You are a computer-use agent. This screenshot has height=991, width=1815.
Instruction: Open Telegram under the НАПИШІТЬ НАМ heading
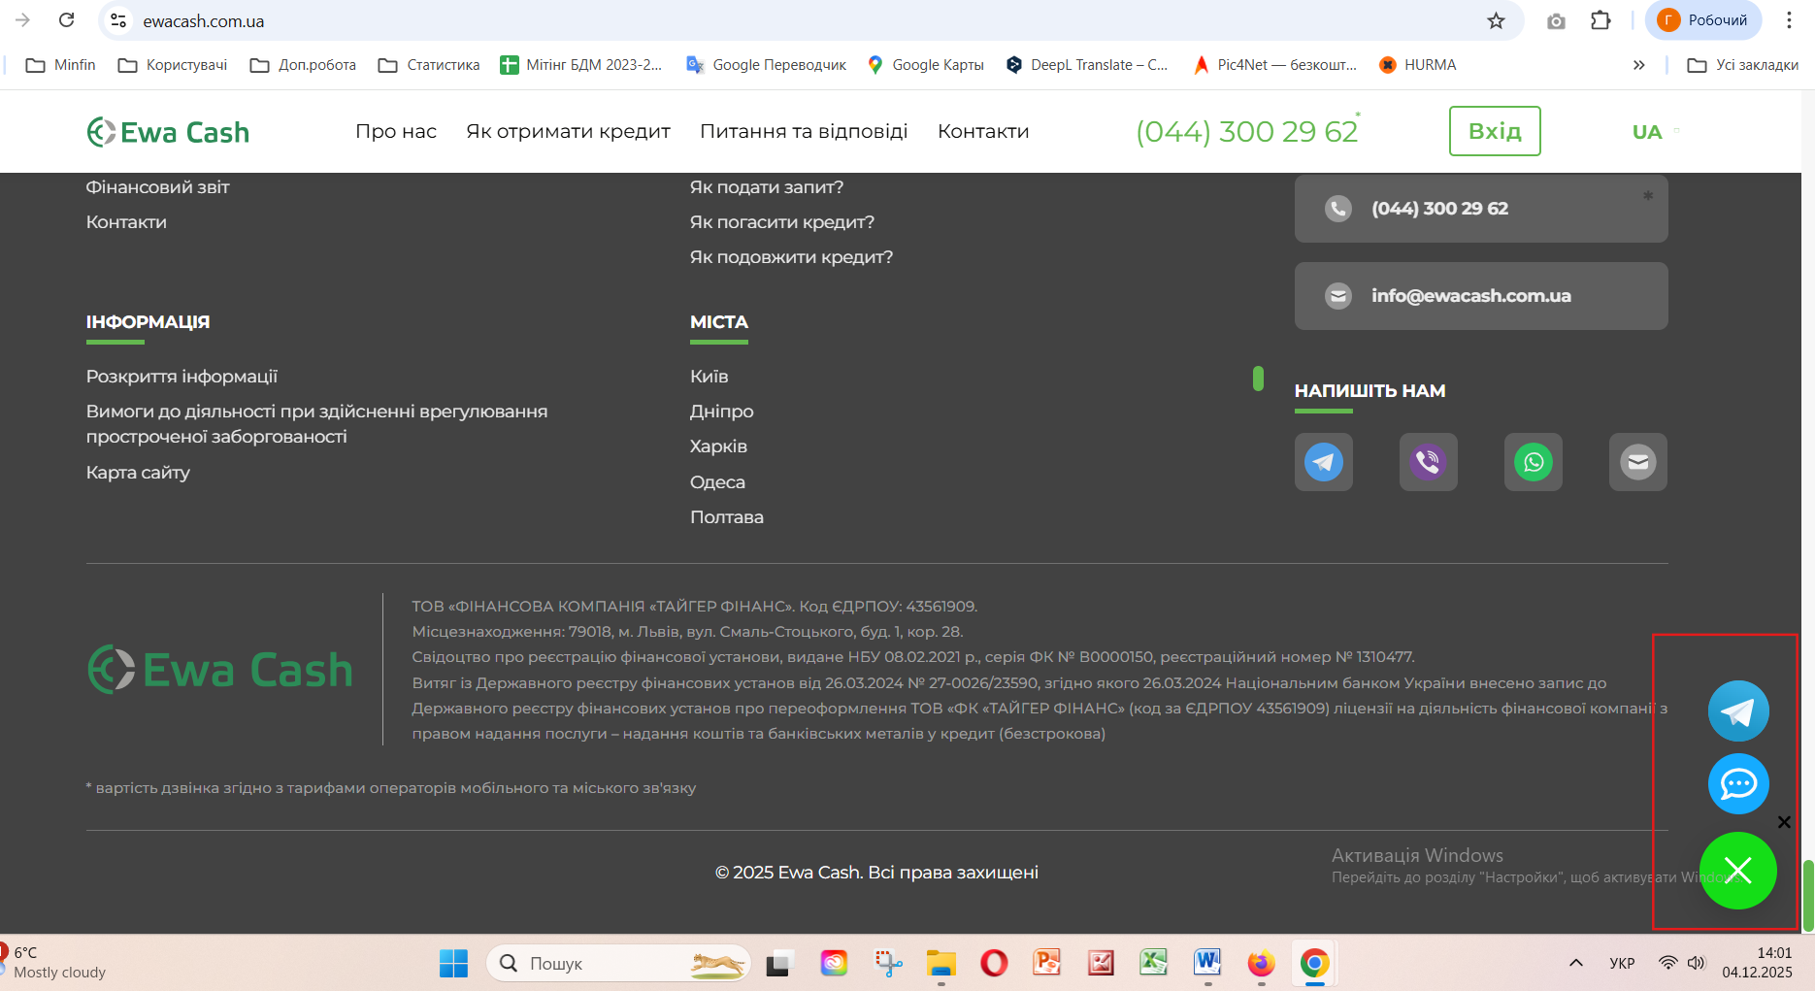point(1324,462)
